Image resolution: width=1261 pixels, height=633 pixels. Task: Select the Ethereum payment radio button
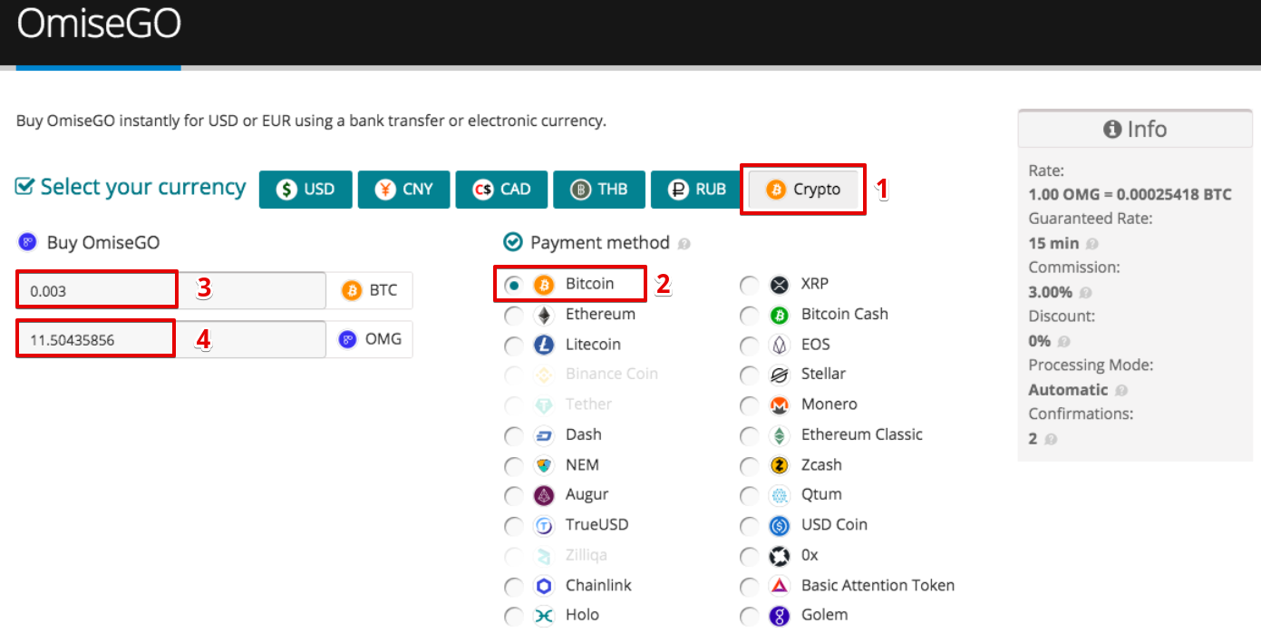pos(514,316)
